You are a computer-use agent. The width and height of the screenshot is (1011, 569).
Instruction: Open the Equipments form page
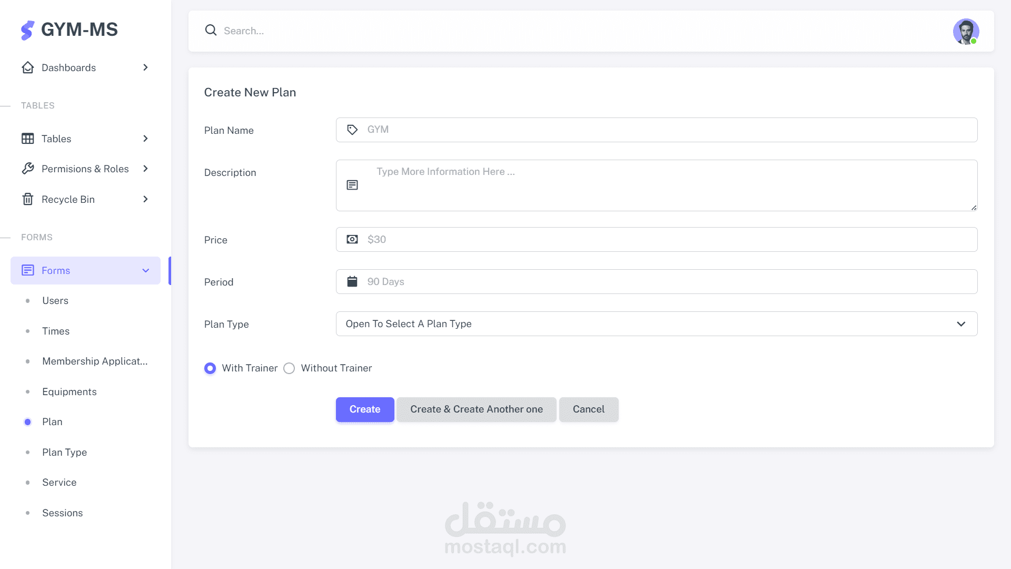pos(69,391)
